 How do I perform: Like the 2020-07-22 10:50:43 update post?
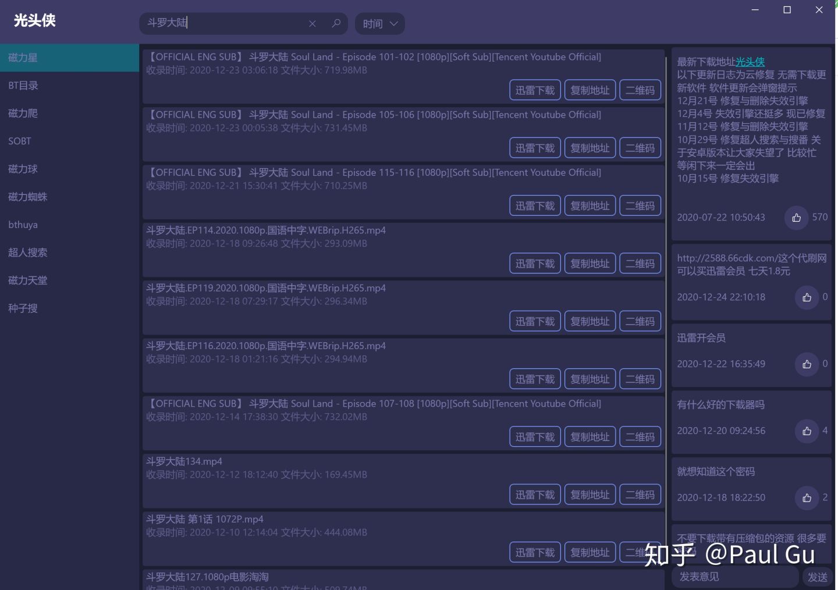click(x=796, y=218)
